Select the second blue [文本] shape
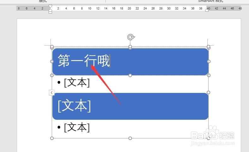The image size is (249, 152). coord(130,106)
